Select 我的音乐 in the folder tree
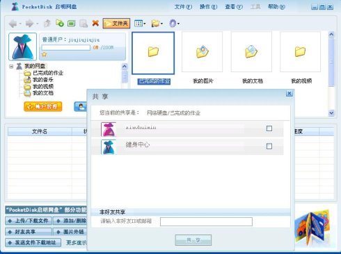The image size is (341, 254). tap(43, 80)
